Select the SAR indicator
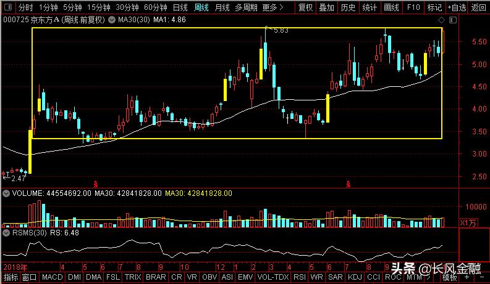Viewport: 490px width, 284px height. tap(336, 277)
